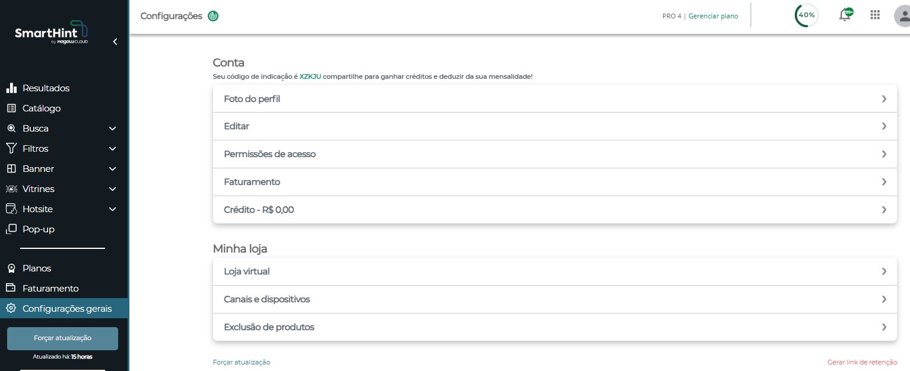Viewport: 910px width, 371px height.
Task: Open the apps grid icon
Action: tap(875, 15)
